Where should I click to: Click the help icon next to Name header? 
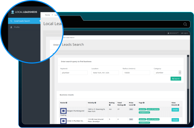coord(66,103)
